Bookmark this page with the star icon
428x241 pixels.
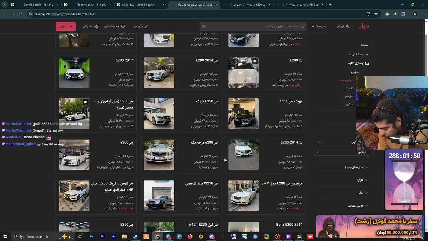click(376, 14)
